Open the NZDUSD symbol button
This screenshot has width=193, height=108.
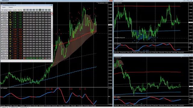(5, 46)
